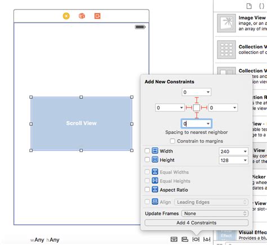Click the right spacing text field

point(223,108)
